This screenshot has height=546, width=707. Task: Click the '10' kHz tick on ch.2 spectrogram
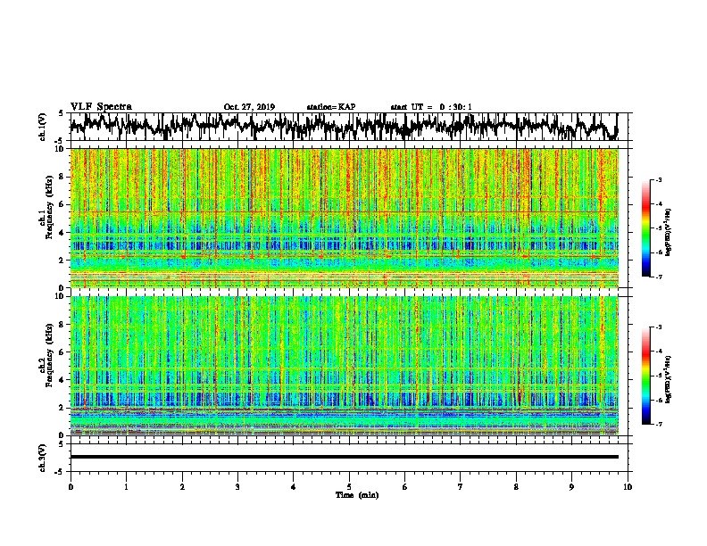pos(60,296)
